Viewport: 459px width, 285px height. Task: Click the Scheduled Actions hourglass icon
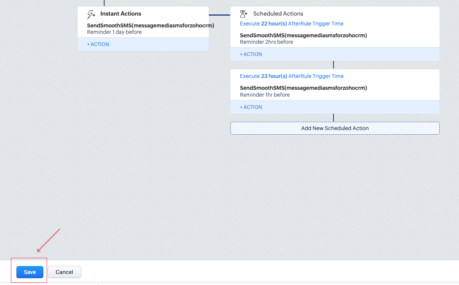point(244,14)
